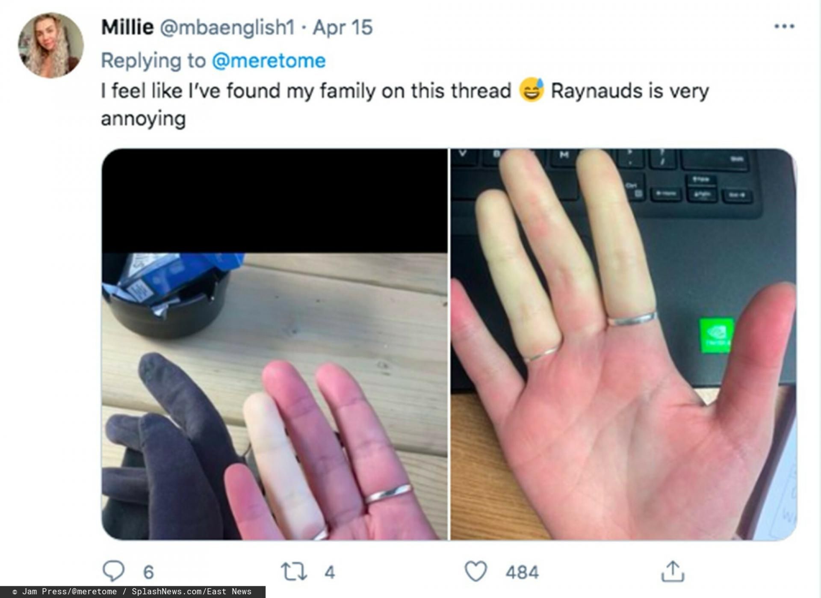Viewport: 821px width, 598px height.
Task: Open Millie's profile avatar photo
Action: pos(50,45)
